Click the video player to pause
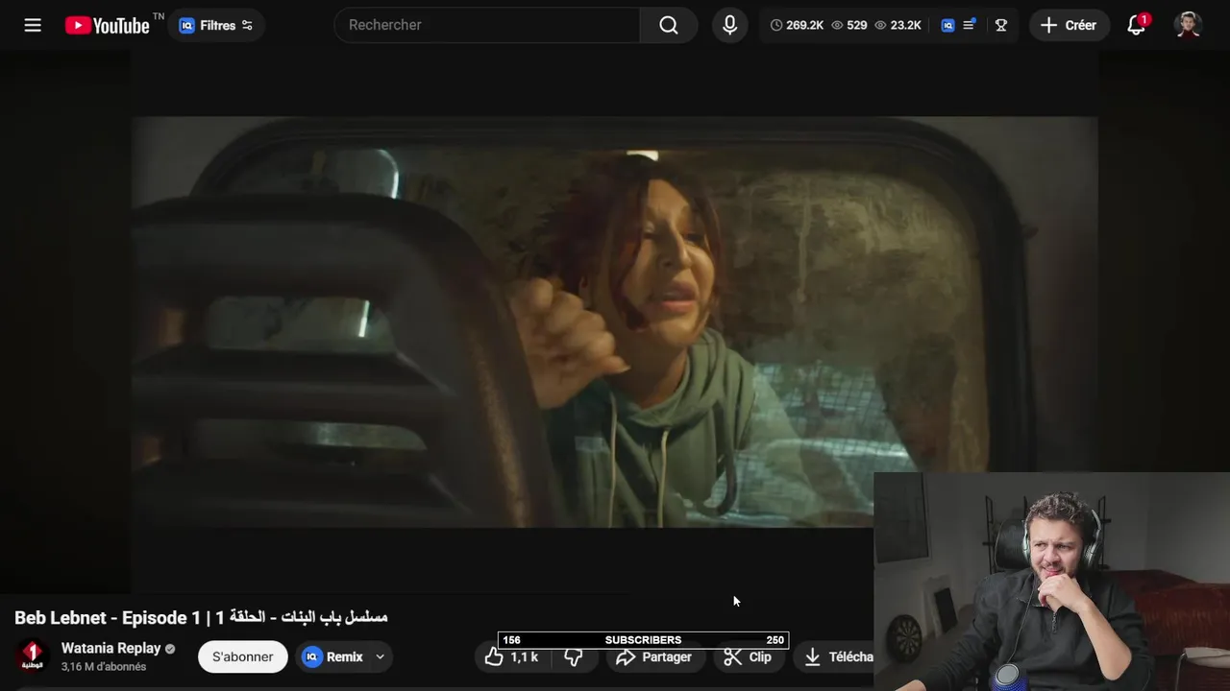1230x691 pixels. tap(615, 322)
